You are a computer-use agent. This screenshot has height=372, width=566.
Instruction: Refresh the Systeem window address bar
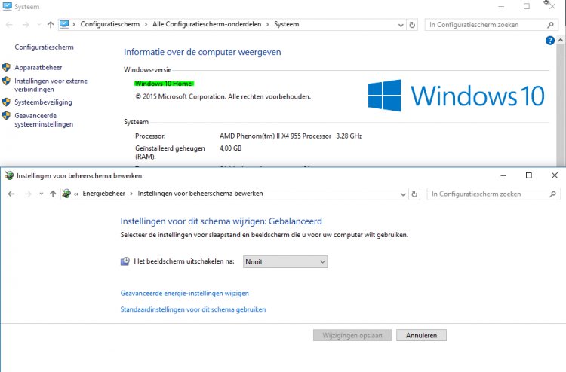click(412, 25)
